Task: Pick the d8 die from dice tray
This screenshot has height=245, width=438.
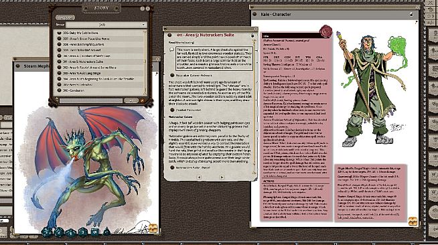Action: pos(82,232)
